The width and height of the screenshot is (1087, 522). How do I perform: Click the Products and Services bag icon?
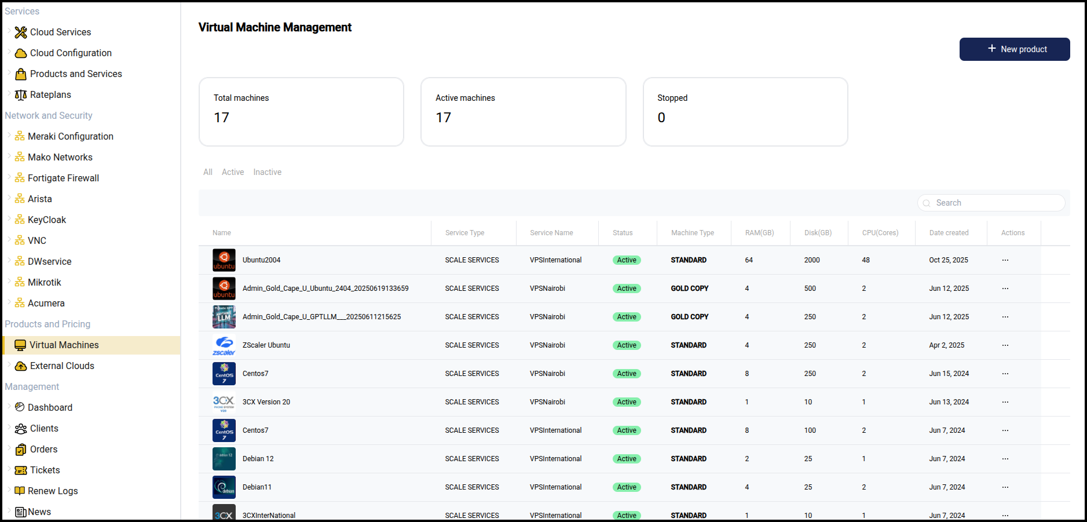[21, 74]
